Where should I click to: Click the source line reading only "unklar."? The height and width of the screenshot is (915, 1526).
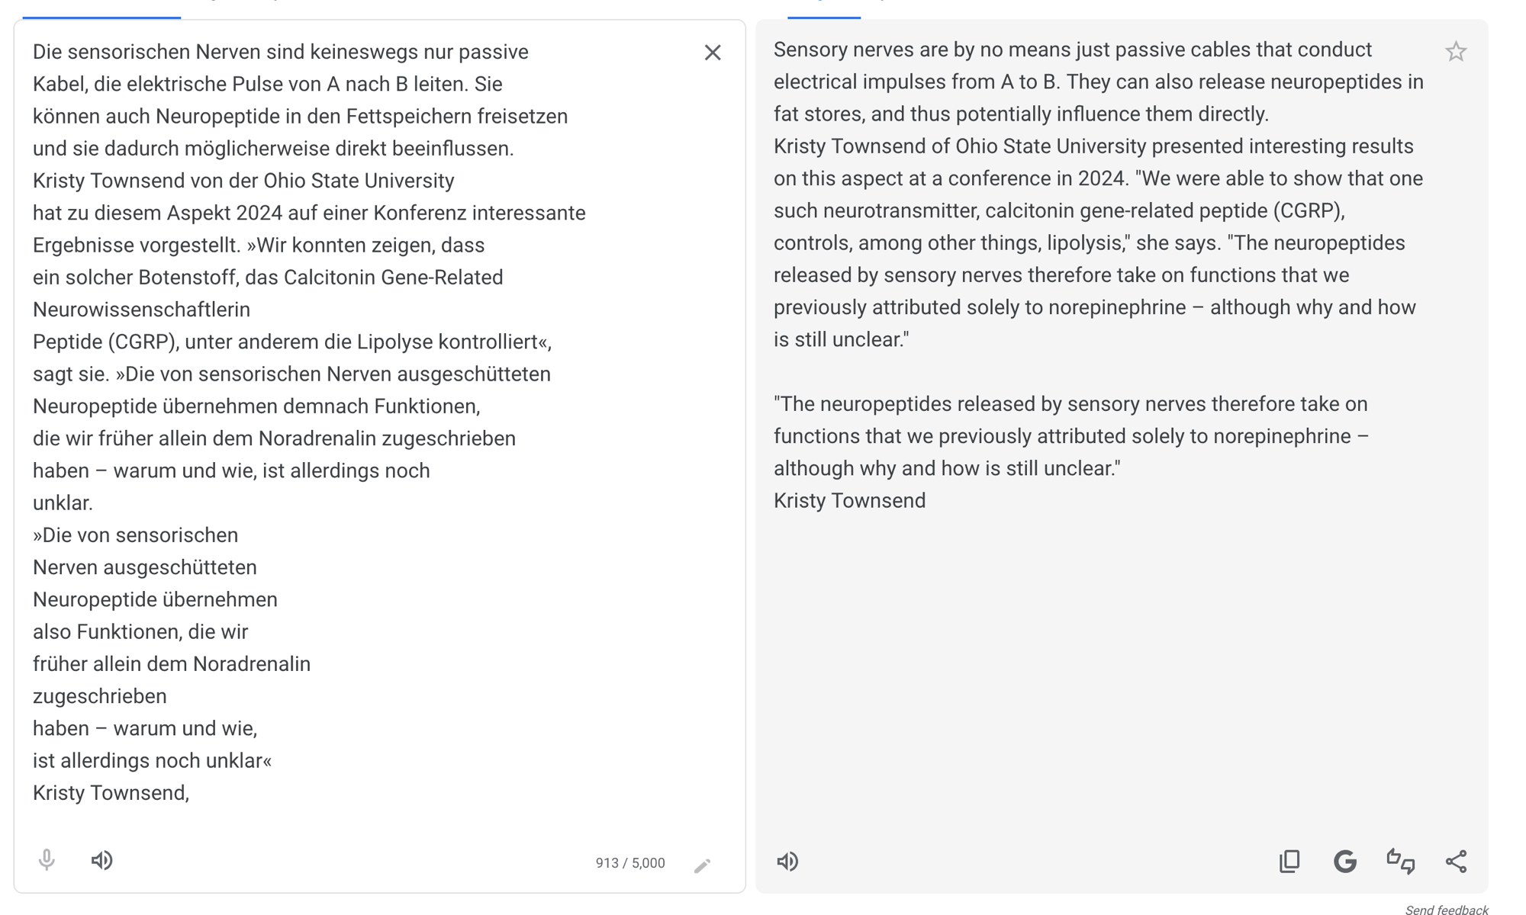63,503
